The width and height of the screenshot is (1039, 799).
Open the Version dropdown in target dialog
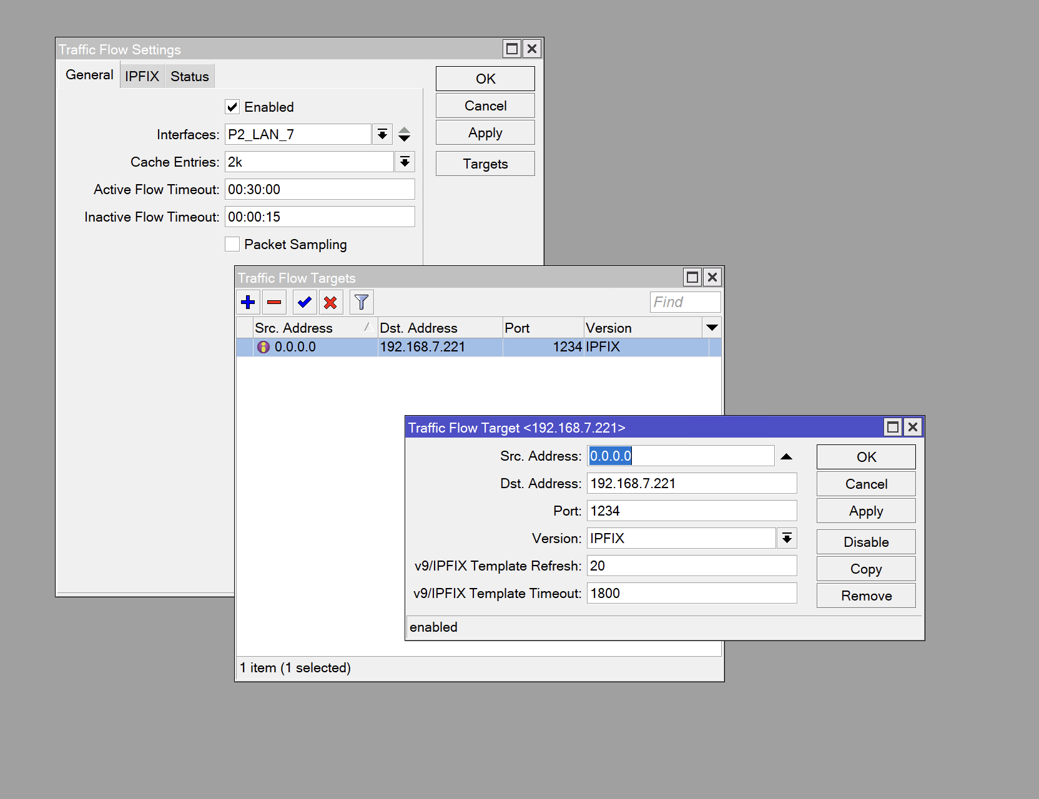(x=787, y=538)
